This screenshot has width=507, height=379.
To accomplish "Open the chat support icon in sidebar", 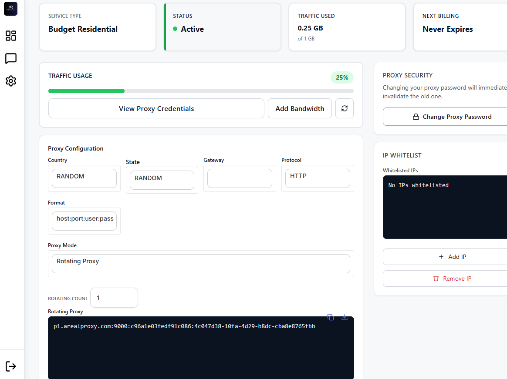I will [11, 58].
